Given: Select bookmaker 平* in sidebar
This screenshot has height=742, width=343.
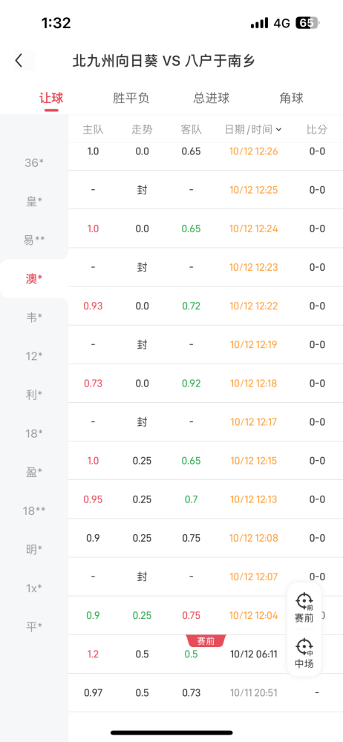Looking at the screenshot, I should tap(34, 626).
